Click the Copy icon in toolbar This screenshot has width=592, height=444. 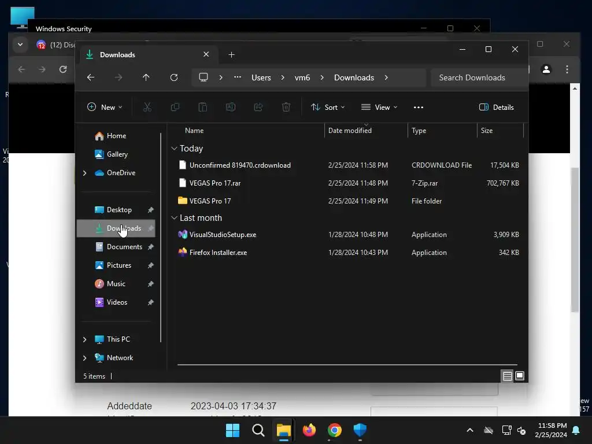(x=175, y=107)
